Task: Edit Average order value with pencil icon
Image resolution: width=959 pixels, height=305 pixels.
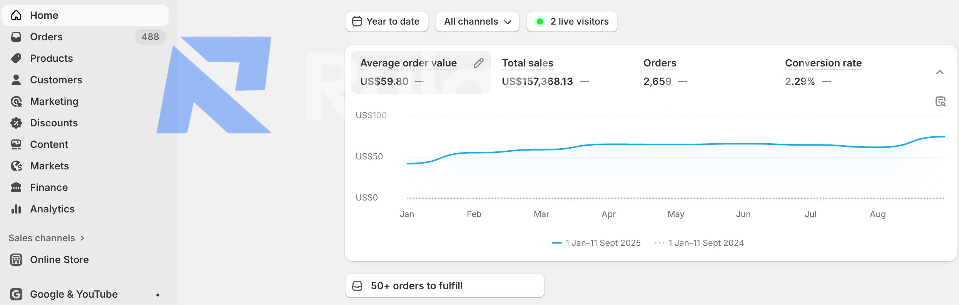Action: 478,63
